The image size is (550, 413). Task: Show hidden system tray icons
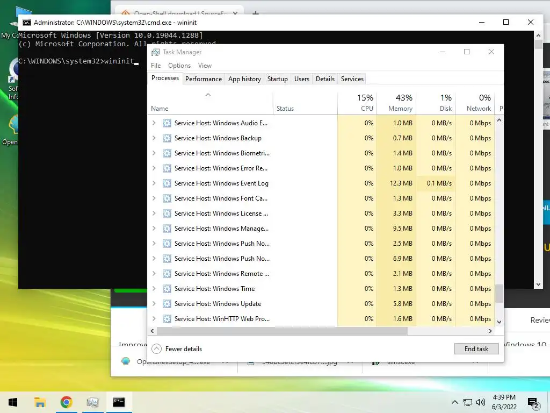point(454,402)
